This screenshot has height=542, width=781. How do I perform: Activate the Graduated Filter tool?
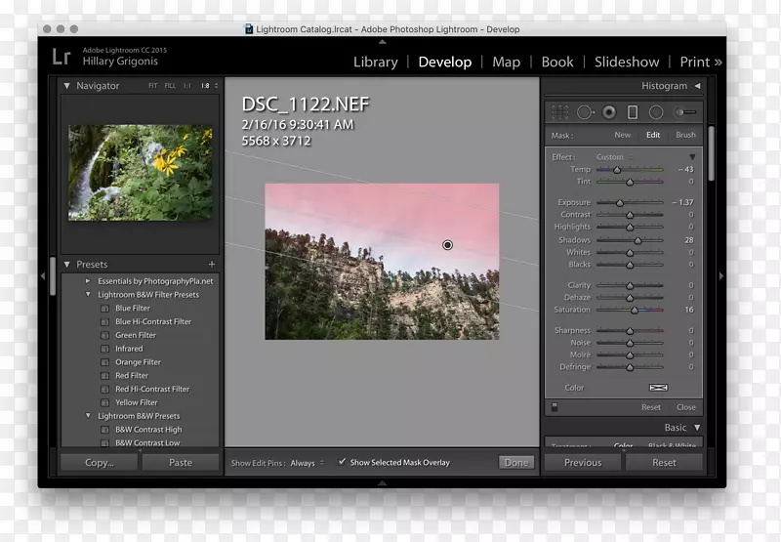point(633,112)
